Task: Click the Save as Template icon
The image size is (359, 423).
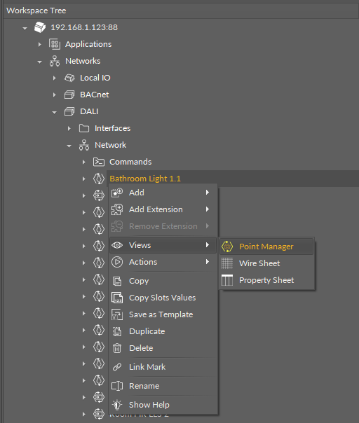Action: 117,314
